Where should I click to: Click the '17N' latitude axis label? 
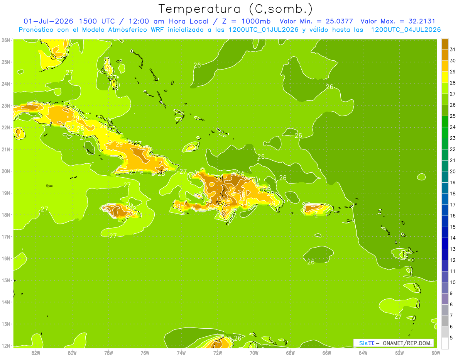[x=5, y=236]
